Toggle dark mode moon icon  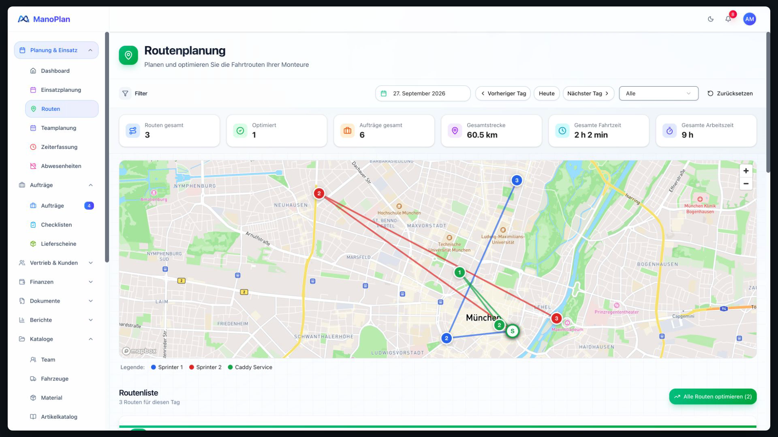(x=710, y=19)
